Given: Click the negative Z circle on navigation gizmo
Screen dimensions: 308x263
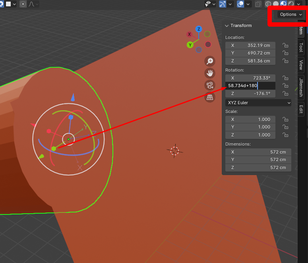Looking at the screenshot, I should click(199, 50).
